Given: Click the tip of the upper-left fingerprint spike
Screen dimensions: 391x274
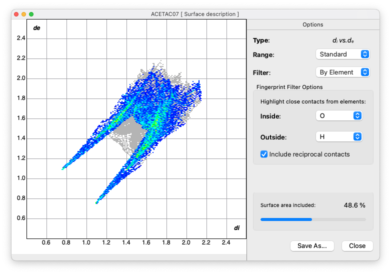Looking at the screenshot, I should 63,168.
